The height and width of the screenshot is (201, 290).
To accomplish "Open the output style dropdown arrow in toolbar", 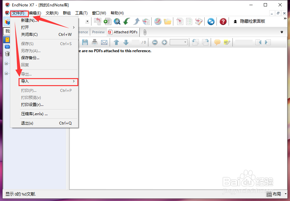I will click(87, 21).
